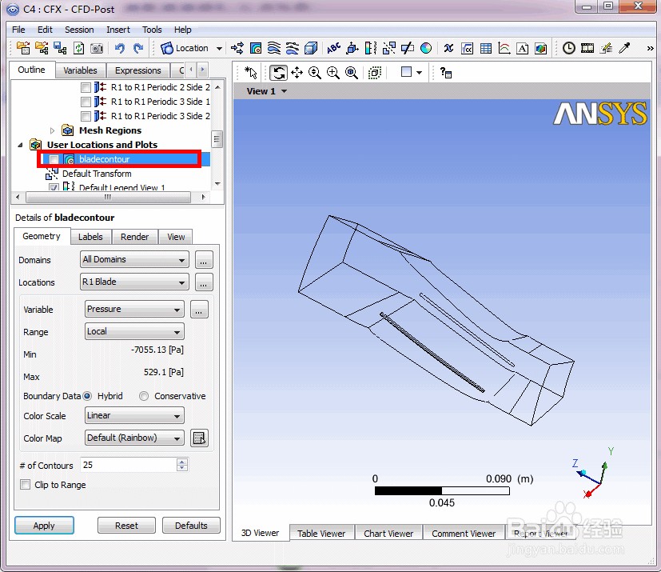Switch to the Expressions tab
Viewport: 661px width, 572px height.
click(x=137, y=70)
